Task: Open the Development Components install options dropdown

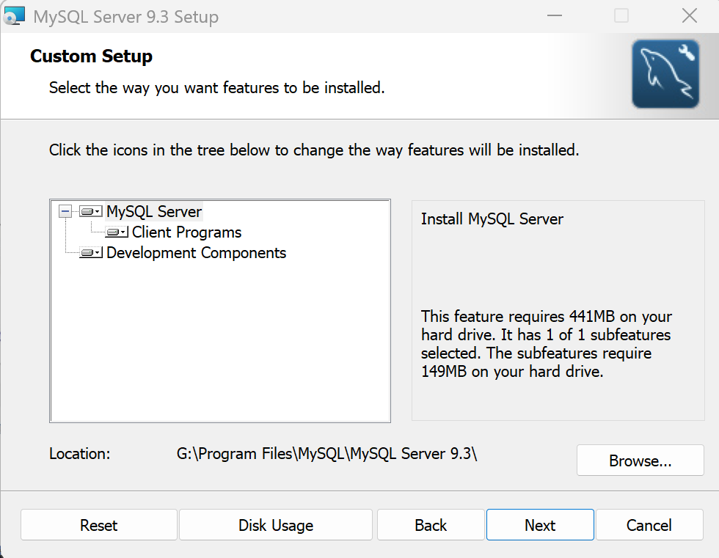Action: pyautogui.click(x=98, y=253)
